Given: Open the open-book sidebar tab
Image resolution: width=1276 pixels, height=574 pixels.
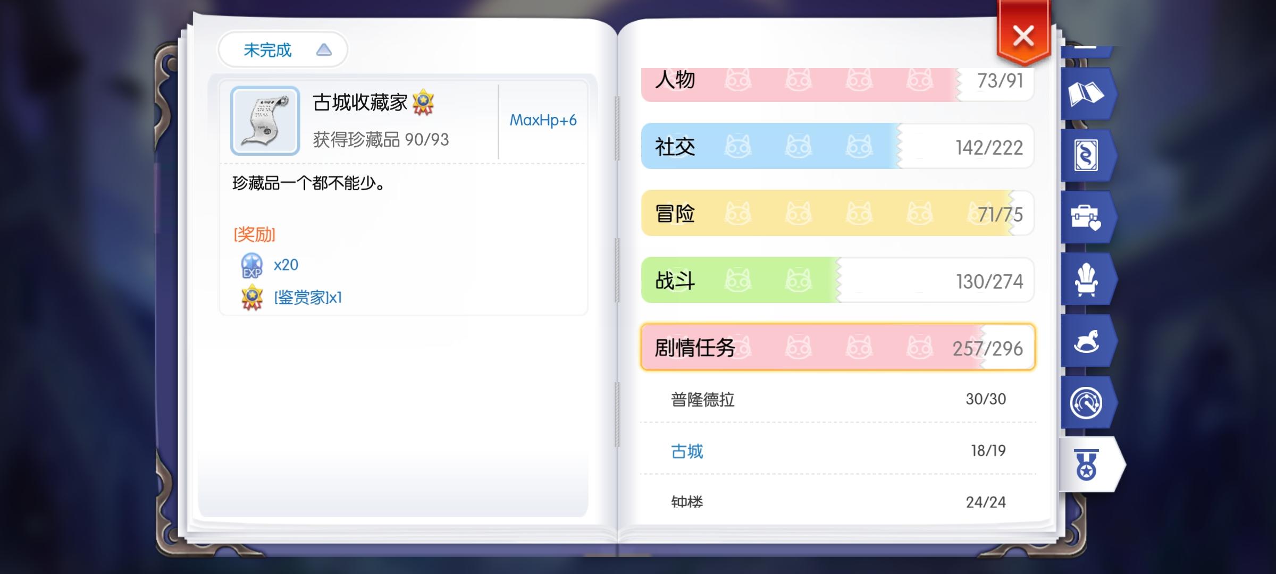Looking at the screenshot, I should [x=1086, y=94].
